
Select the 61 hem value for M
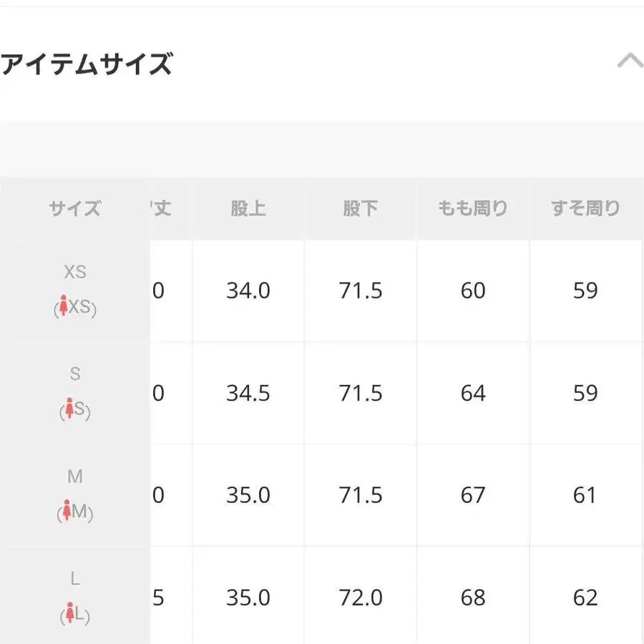tap(585, 495)
